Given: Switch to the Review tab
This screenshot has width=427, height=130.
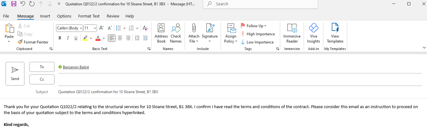Looking at the screenshot, I should point(113,16).
